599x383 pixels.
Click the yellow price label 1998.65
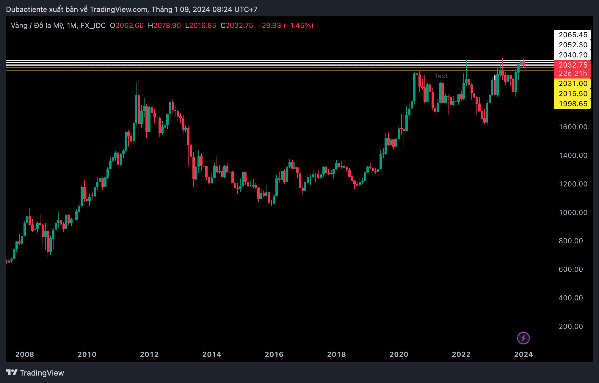point(572,104)
